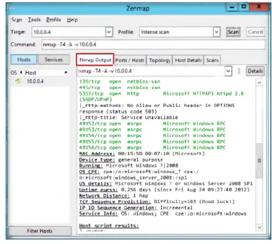
Task: Click 'IP ID Sequence Generation:' label
Action: click(x=118, y=208)
